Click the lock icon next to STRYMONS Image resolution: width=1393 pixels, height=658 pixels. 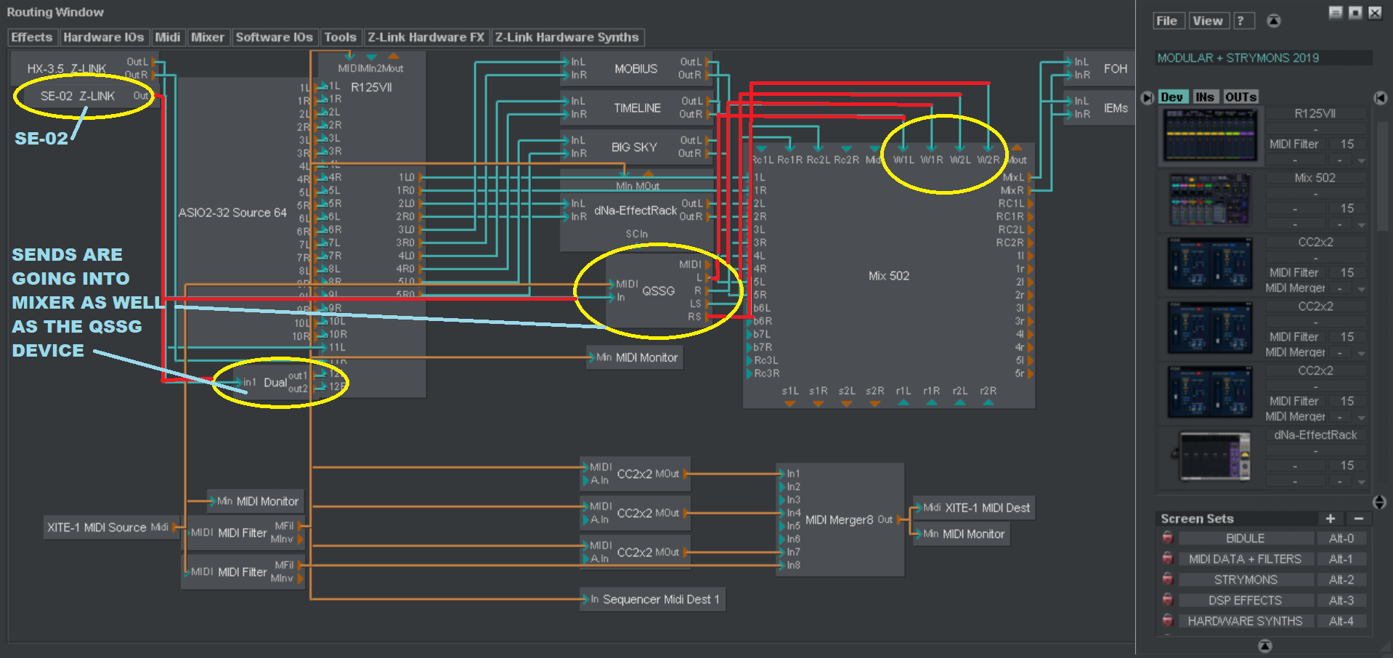(1167, 580)
